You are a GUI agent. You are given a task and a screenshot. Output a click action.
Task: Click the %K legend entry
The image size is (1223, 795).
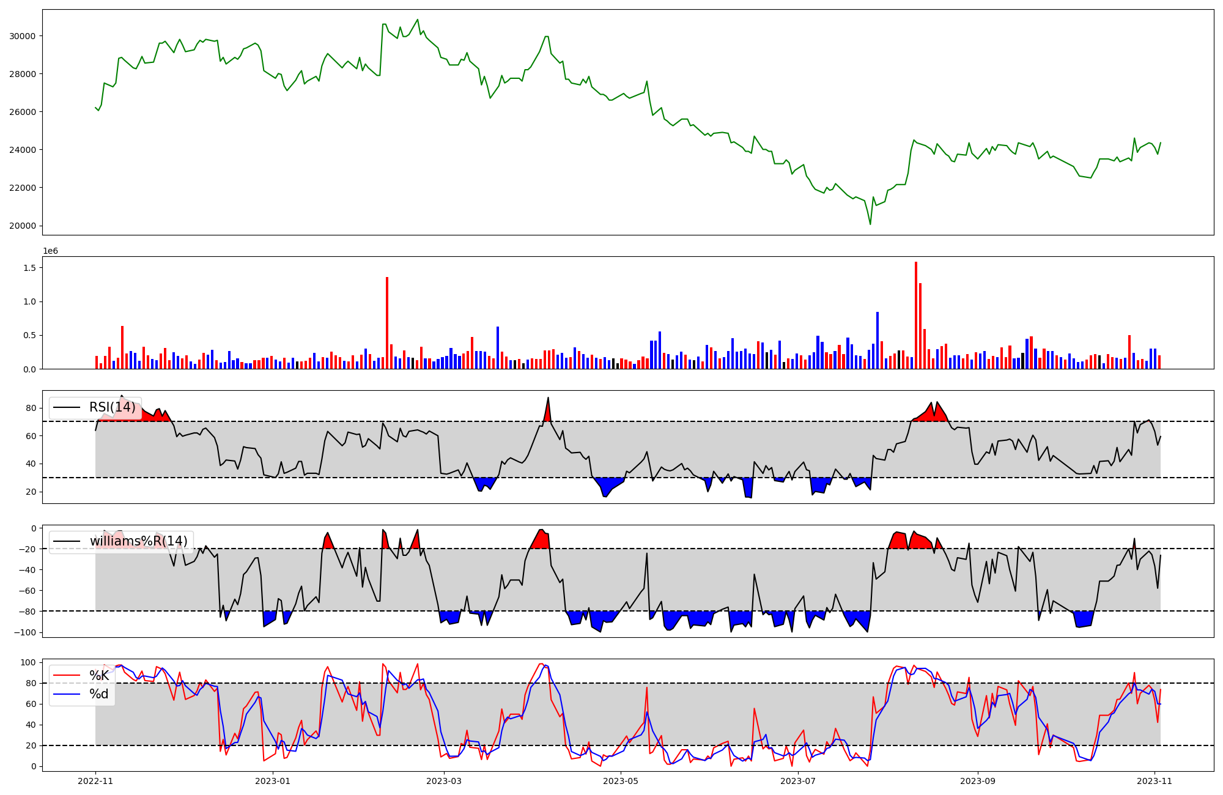point(98,675)
